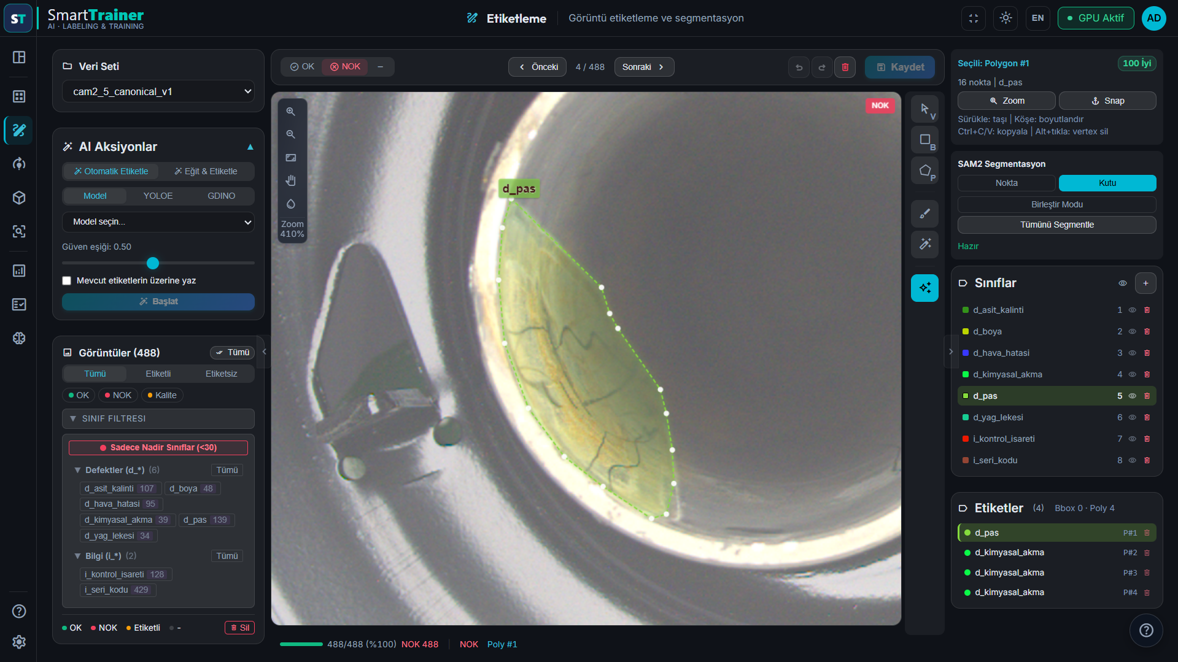This screenshot has height=662, width=1178.
Task: Go to Sonraki image
Action: tap(644, 67)
